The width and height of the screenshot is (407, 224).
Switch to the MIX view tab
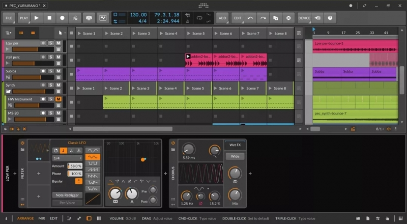click(42, 218)
